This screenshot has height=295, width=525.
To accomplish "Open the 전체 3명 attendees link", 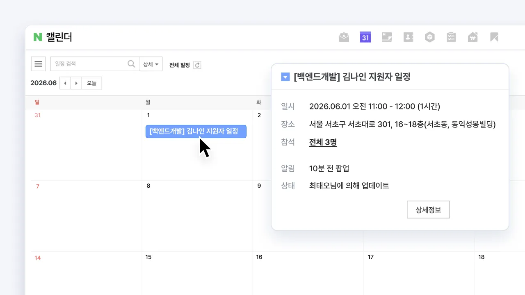I will click(x=323, y=143).
